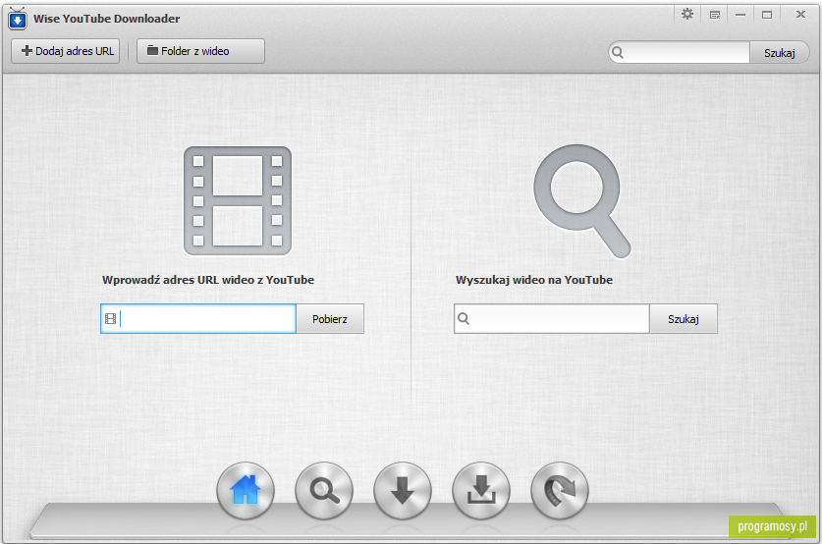Click the Pobierz button

click(x=330, y=319)
